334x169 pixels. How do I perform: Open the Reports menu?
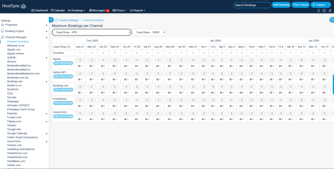(137, 10)
